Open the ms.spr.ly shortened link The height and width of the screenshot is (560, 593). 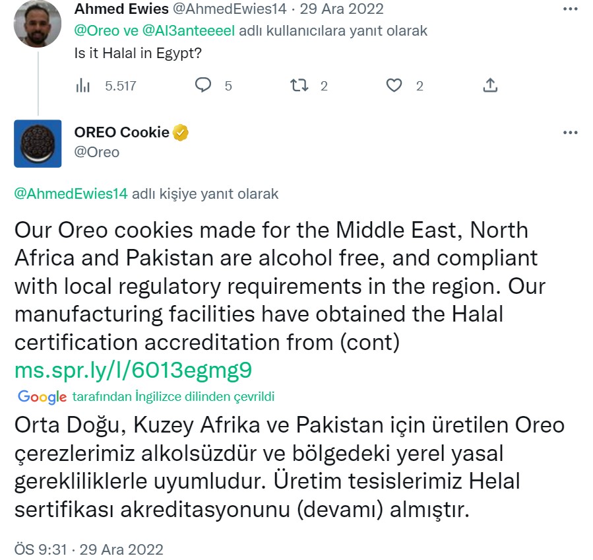point(133,369)
